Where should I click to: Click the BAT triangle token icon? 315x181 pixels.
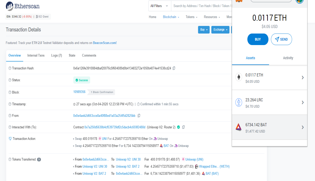tap(239, 127)
